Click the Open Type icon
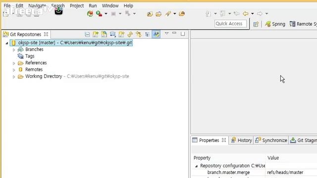The height and width of the screenshot is (178, 317). pos(150,14)
